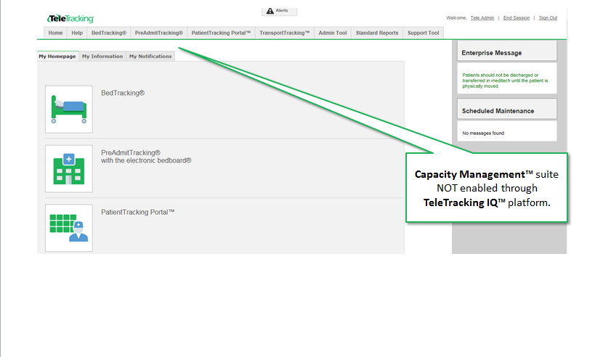603x357 pixels.
Task: Click the green enterprise message about discharged patients
Action: 505,81
